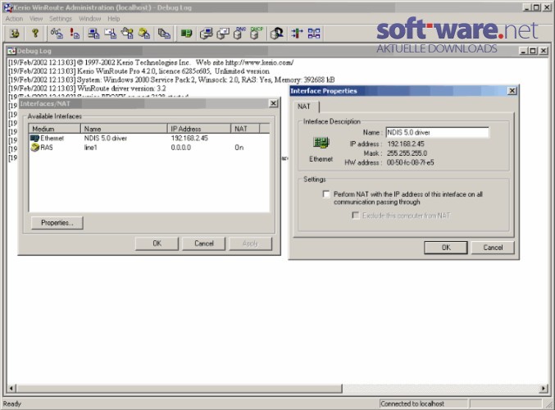The height and width of the screenshot is (410, 555).
Task: Enable Perform NAT with the IP address checkbox
Action: (x=326, y=194)
